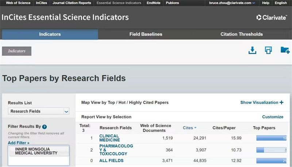Click the Filter Results By help icon
This screenshot has height=167, width=292.
click(45, 127)
